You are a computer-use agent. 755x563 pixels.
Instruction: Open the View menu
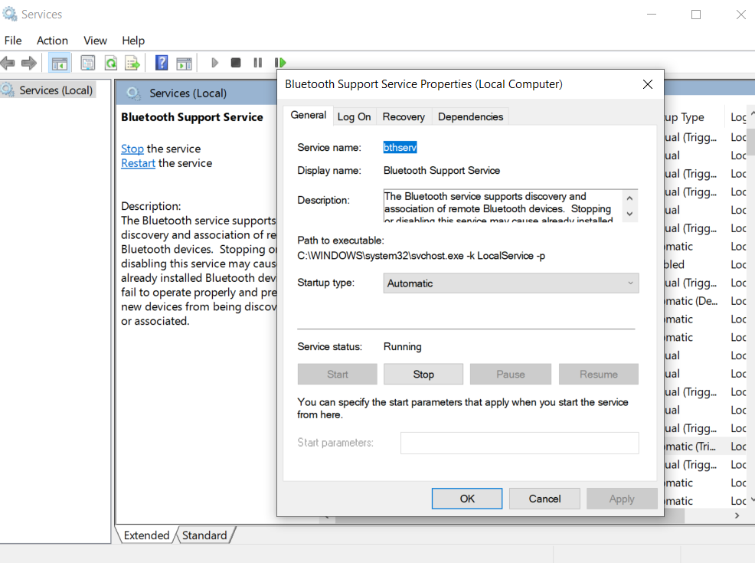click(95, 41)
